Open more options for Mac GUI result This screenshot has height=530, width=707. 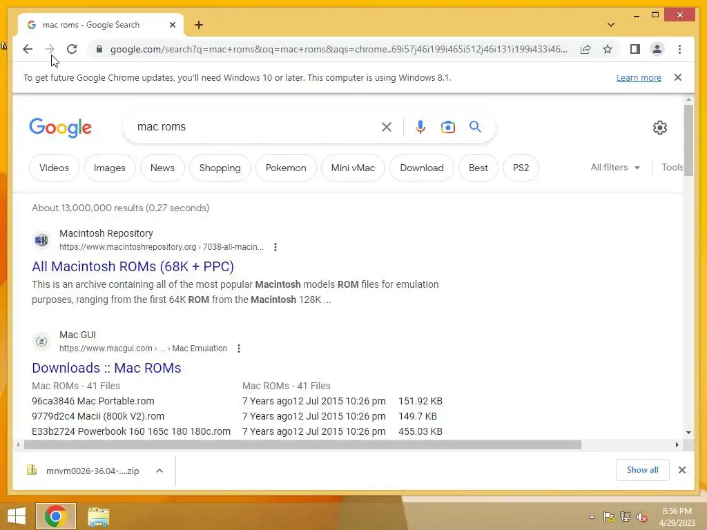238,349
